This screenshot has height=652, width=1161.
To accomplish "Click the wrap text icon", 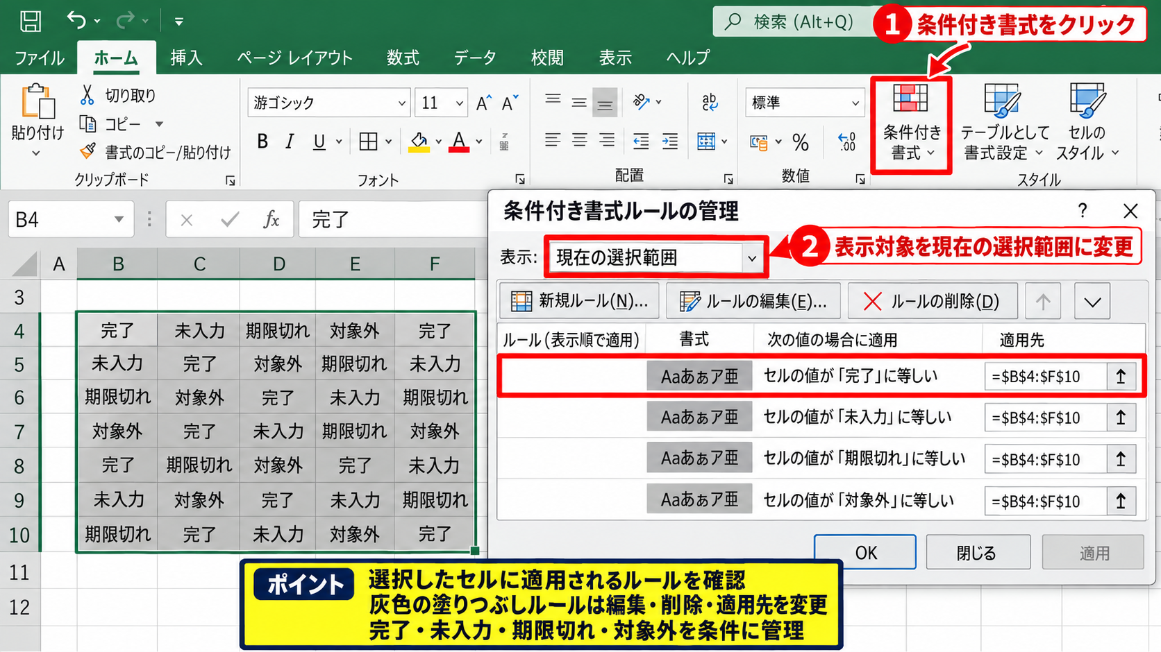I will 710,103.
